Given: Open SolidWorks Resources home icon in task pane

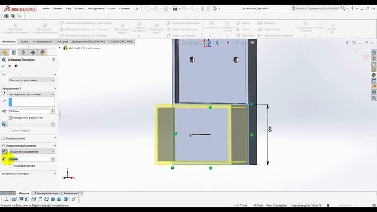Looking at the screenshot, I should [x=373, y=52].
